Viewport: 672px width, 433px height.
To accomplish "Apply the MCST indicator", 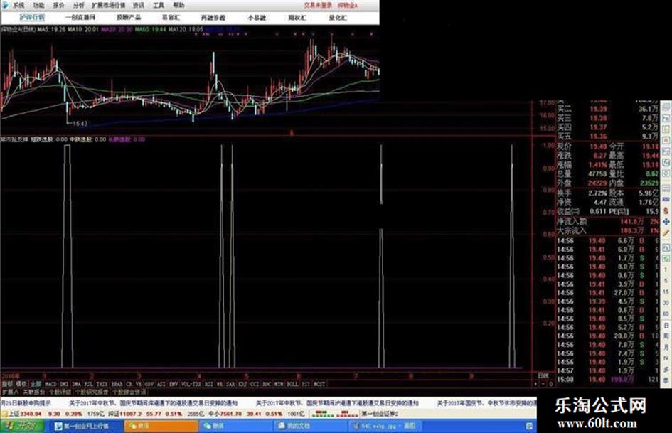I will click(x=319, y=384).
